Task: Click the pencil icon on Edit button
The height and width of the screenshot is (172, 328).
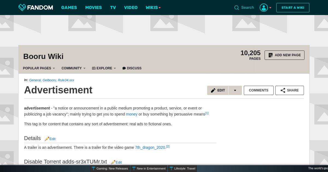Action: coord(213,90)
